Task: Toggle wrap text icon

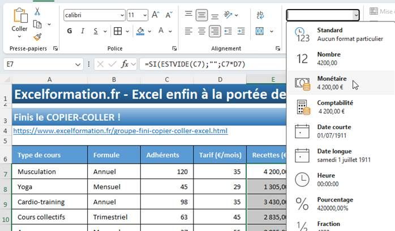Action: pos(260,15)
